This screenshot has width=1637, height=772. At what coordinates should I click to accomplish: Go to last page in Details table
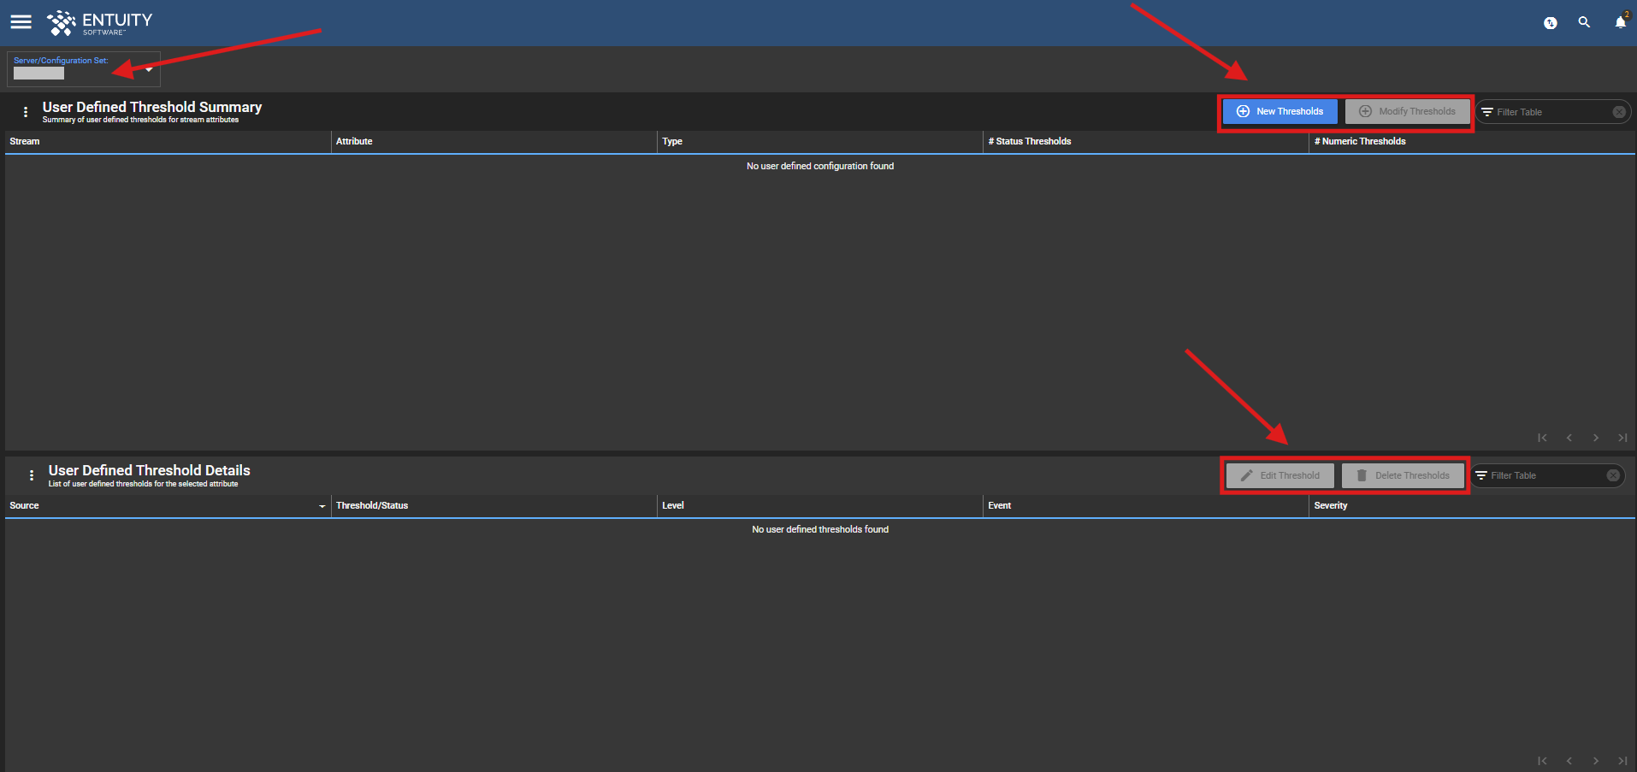coord(1622,761)
